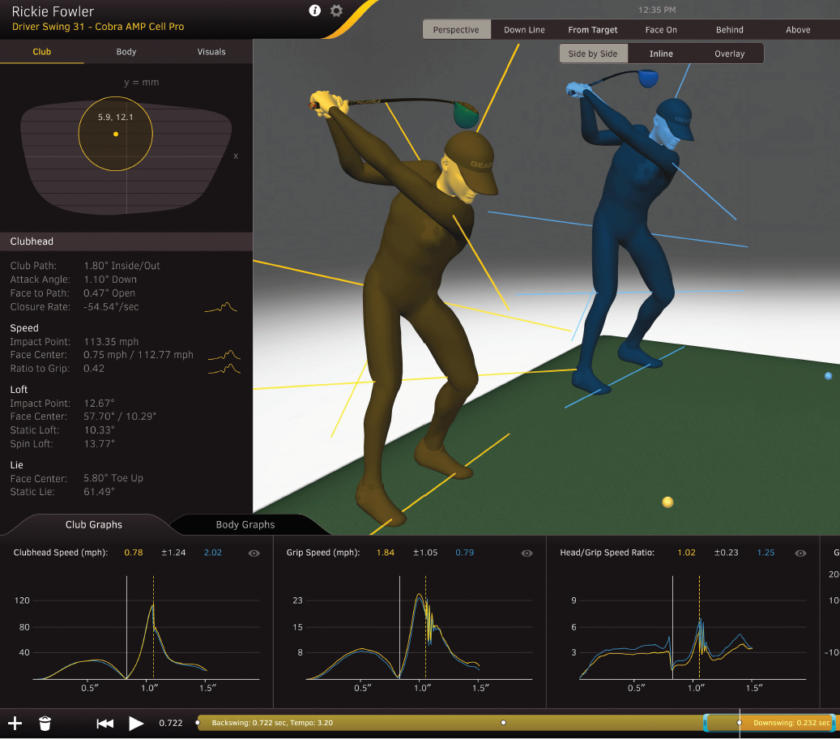Open the Closure Rate sparkline graph

pos(221,307)
